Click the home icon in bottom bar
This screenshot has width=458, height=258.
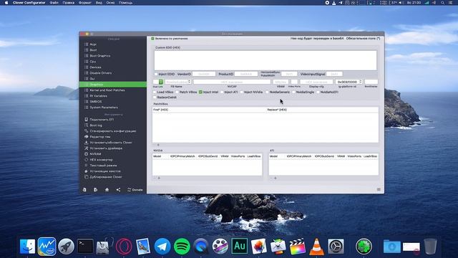(x=107, y=189)
